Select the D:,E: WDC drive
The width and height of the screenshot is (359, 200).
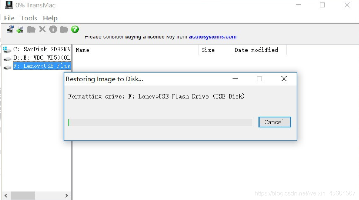click(37, 58)
